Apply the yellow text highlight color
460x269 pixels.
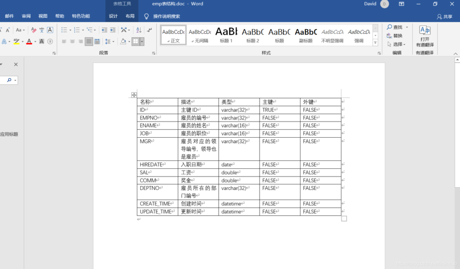17,41
